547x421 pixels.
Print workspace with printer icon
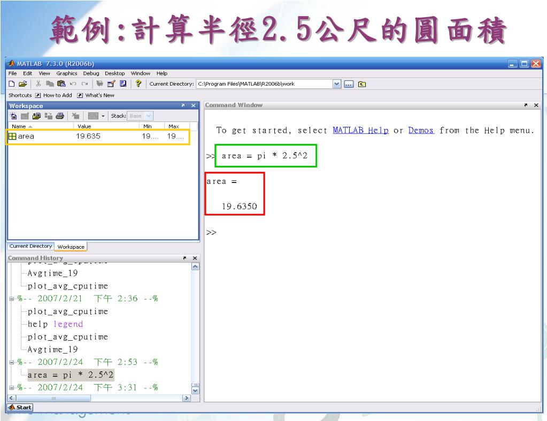[60, 116]
